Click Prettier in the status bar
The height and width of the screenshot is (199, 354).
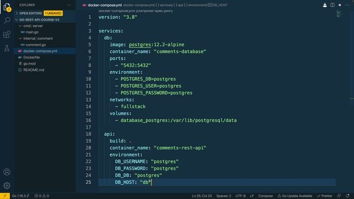tap(325, 196)
